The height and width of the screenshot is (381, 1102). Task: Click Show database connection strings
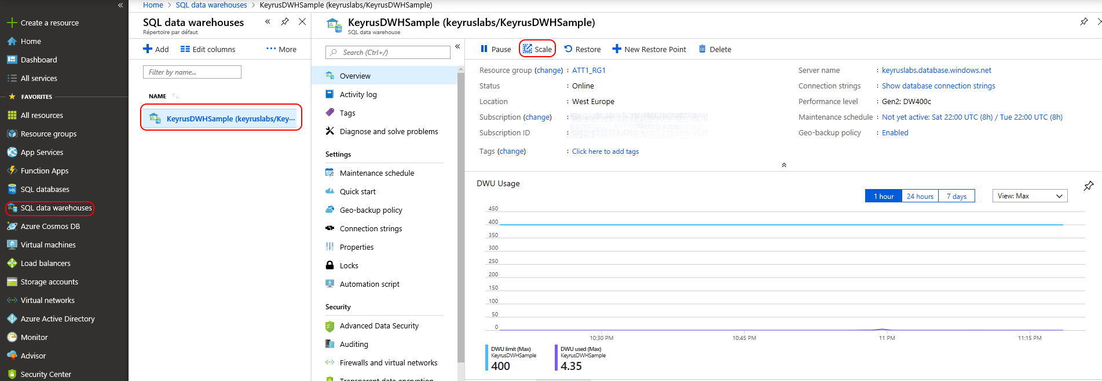click(939, 86)
